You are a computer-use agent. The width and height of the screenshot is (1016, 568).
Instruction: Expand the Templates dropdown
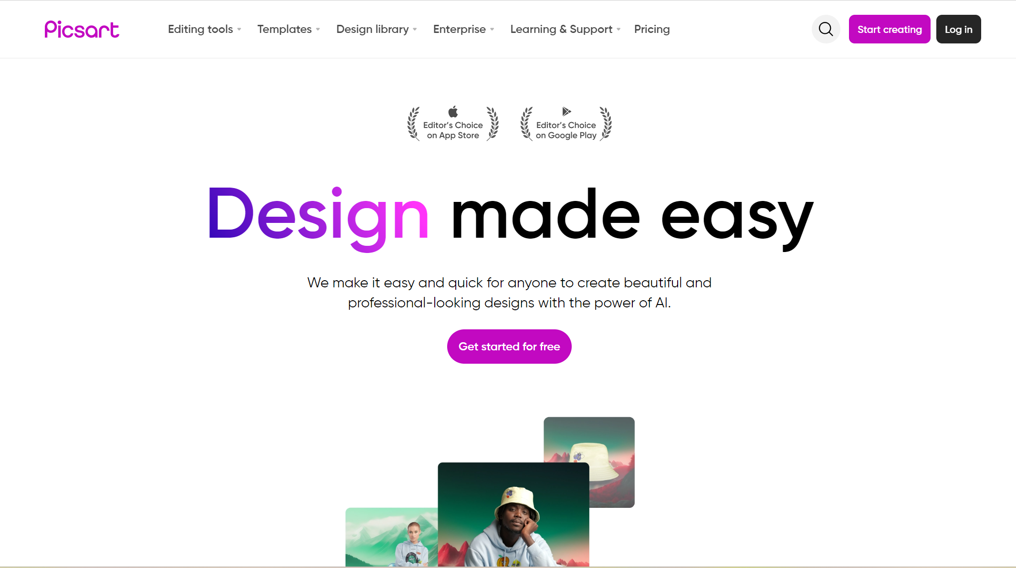point(289,29)
